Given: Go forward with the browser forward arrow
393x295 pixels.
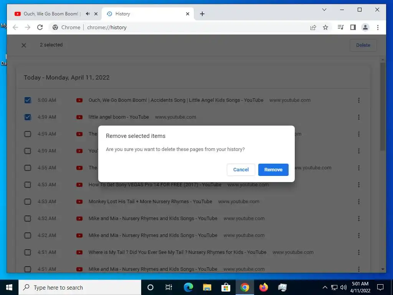Looking at the screenshot, I should [28, 27].
